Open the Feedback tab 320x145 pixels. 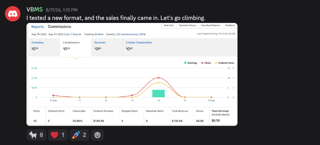coord(230,25)
